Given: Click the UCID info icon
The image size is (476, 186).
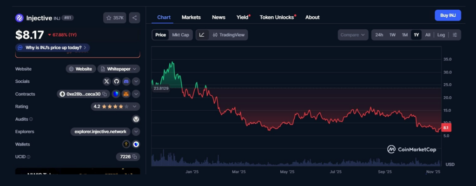Looking at the screenshot, I should [x=28, y=157].
